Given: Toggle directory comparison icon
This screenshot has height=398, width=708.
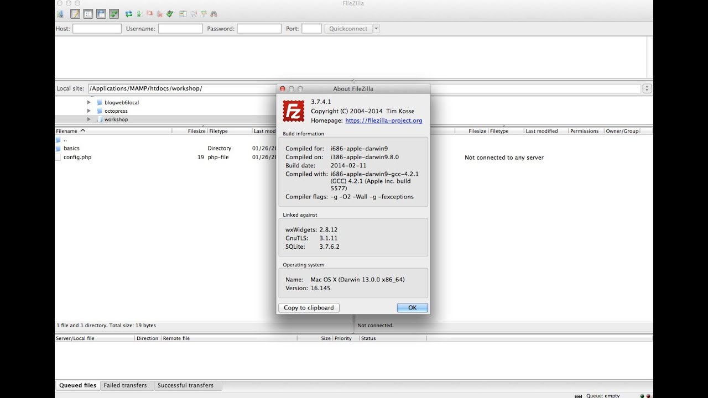Looking at the screenshot, I should pyautogui.click(x=194, y=14).
